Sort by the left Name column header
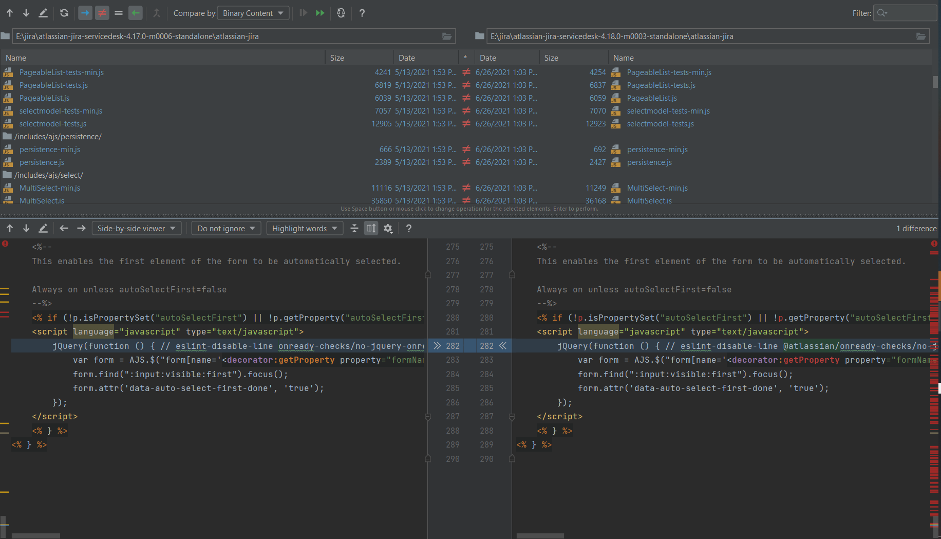The image size is (941, 539). 163,58
